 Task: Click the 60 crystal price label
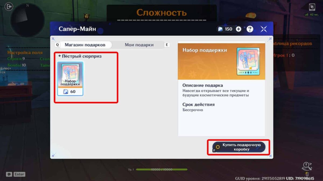tap(70, 92)
